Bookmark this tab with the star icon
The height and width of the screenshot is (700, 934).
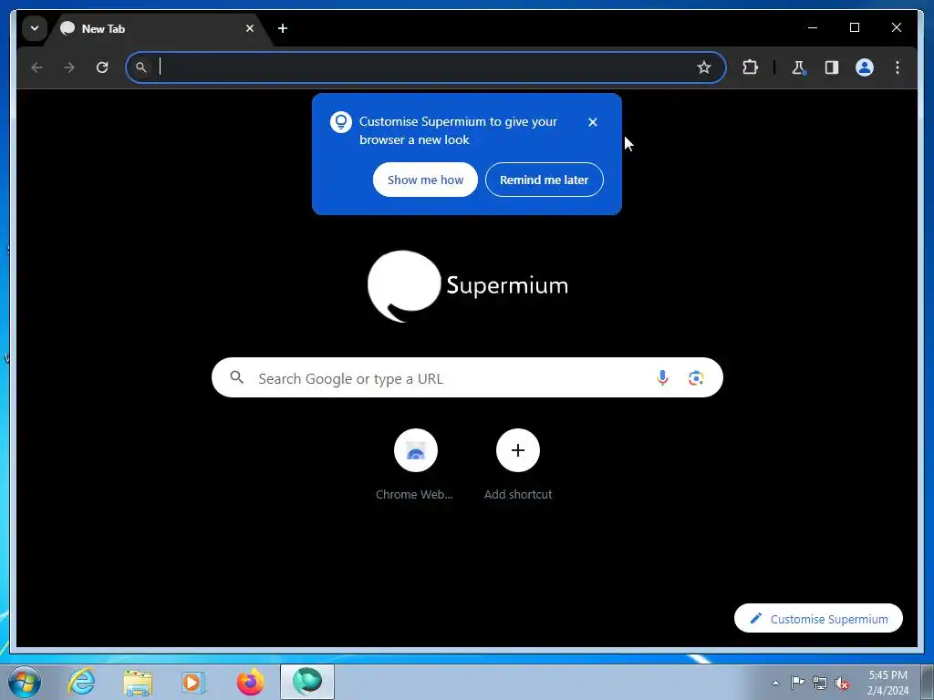click(704, 67)
